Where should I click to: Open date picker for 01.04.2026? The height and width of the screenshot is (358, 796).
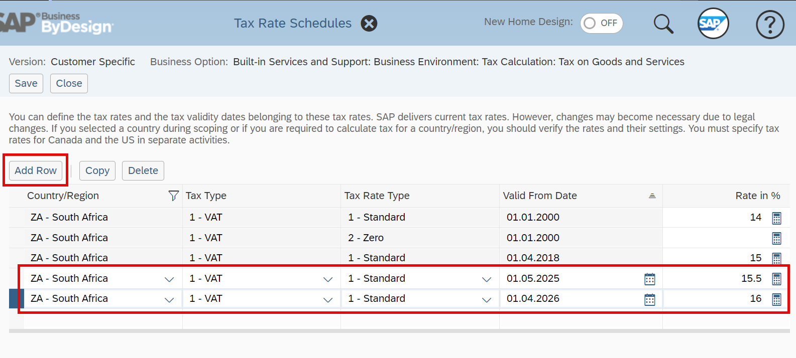[x=650, y=299]
